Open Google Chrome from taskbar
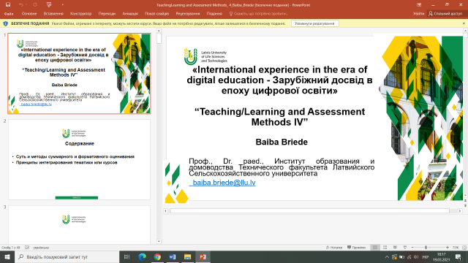The image size is (468, 263). point(157,256)
